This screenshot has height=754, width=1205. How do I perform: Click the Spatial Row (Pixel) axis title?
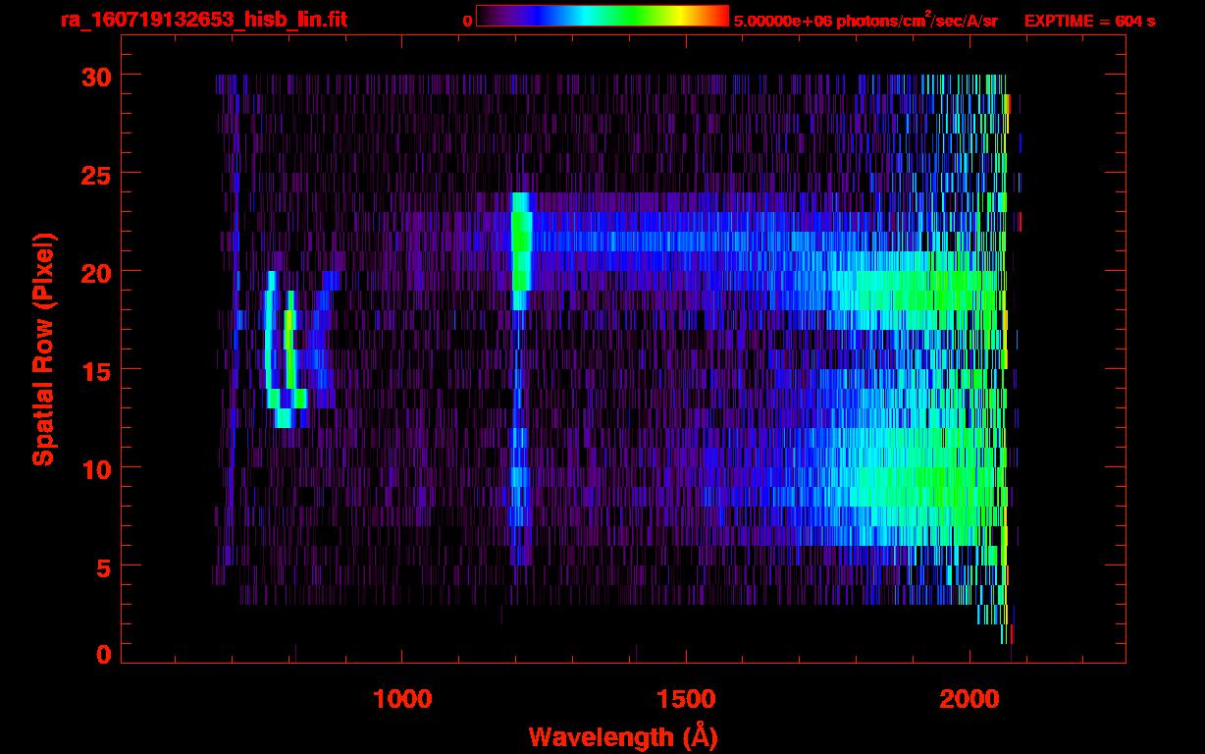[x=42, y=349]
